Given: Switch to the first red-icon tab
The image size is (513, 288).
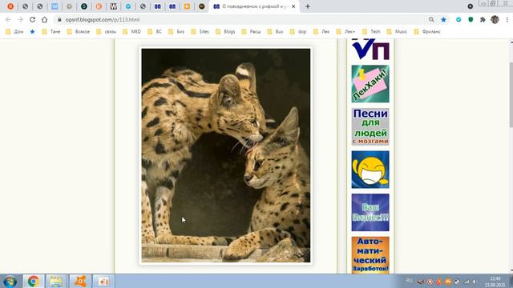Looking at the screenshot, I should coord(10,6).
